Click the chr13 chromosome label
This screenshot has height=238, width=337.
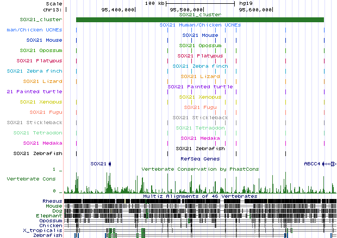click(x=55, y=9)
